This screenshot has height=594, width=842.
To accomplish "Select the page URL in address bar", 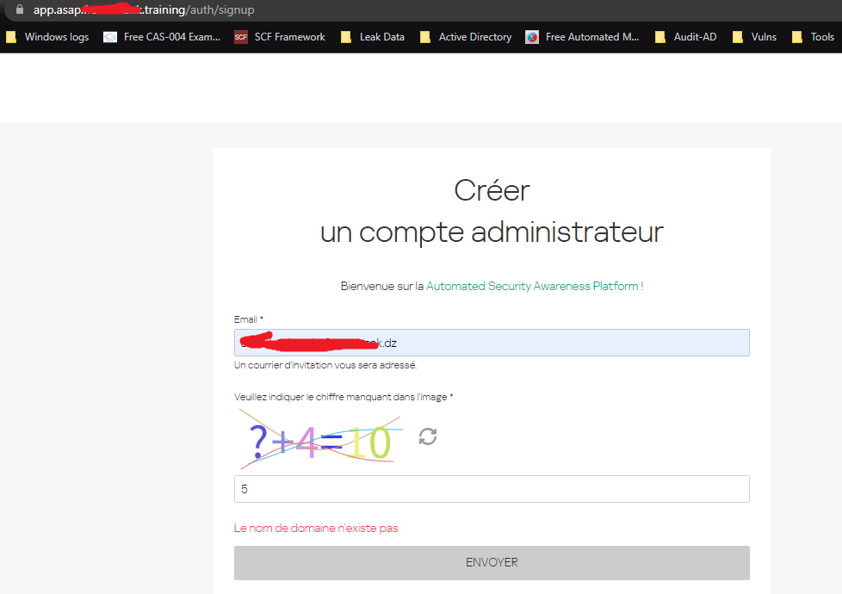I will tap(144, 9).
